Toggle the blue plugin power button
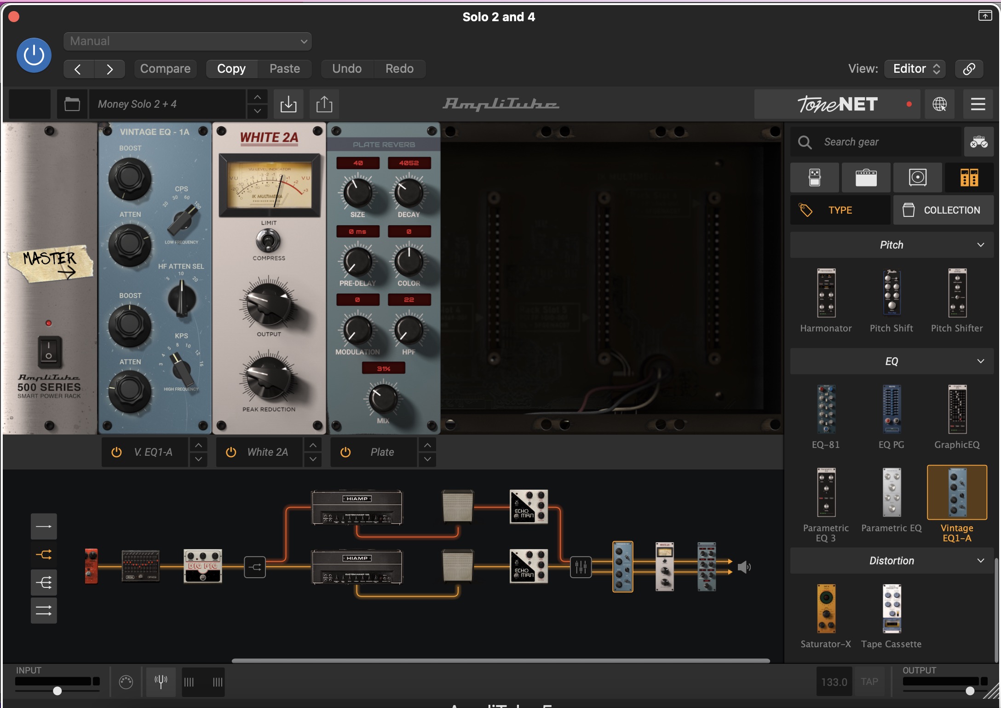1001x708 pixels. [34, 56]
